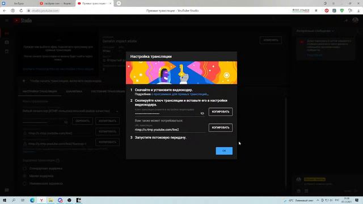This screenshot has height=204, width=363.
Task: Open the red ad blocker extension icon
Action: [x=327, y=11]
